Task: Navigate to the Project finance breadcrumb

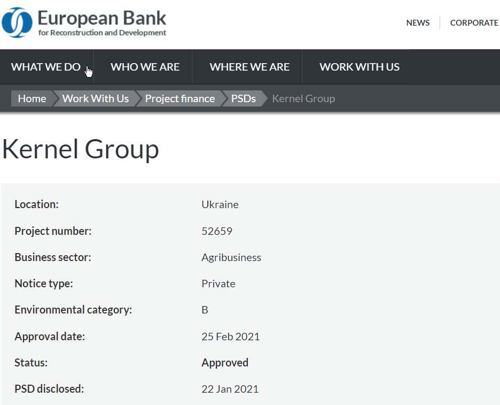Action: coord(180,98)
